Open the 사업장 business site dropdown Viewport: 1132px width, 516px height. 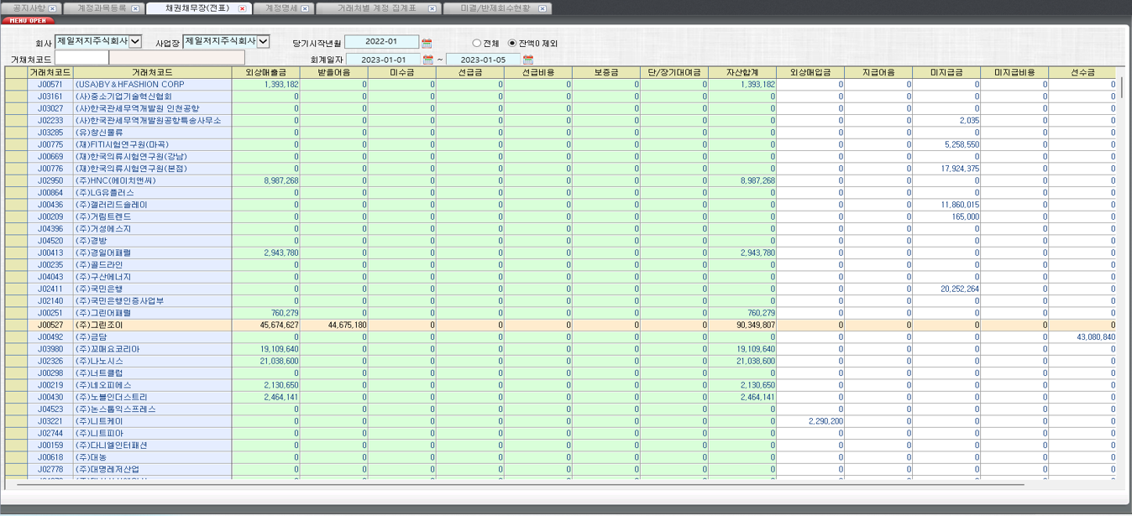coord(261,42)
